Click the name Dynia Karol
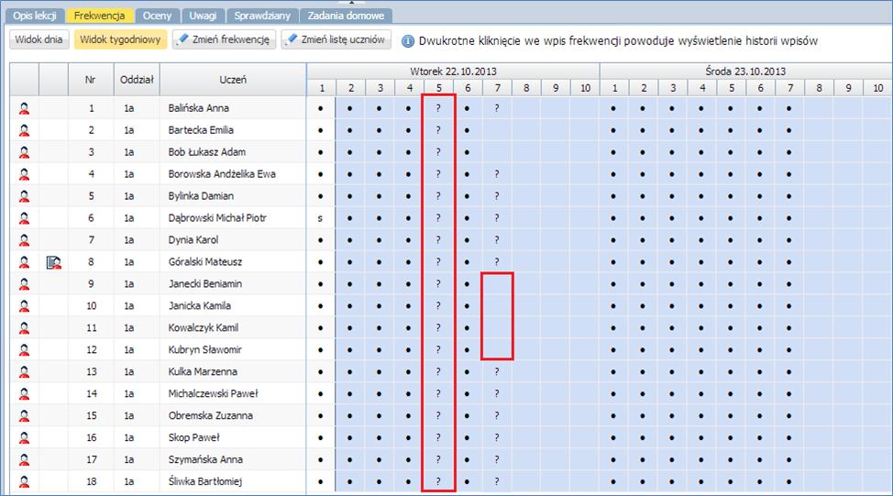 (193, 240)
